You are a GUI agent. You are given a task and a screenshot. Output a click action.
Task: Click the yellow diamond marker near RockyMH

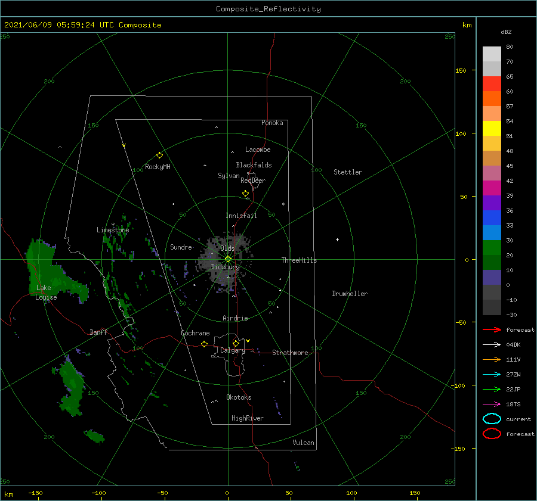159,155
